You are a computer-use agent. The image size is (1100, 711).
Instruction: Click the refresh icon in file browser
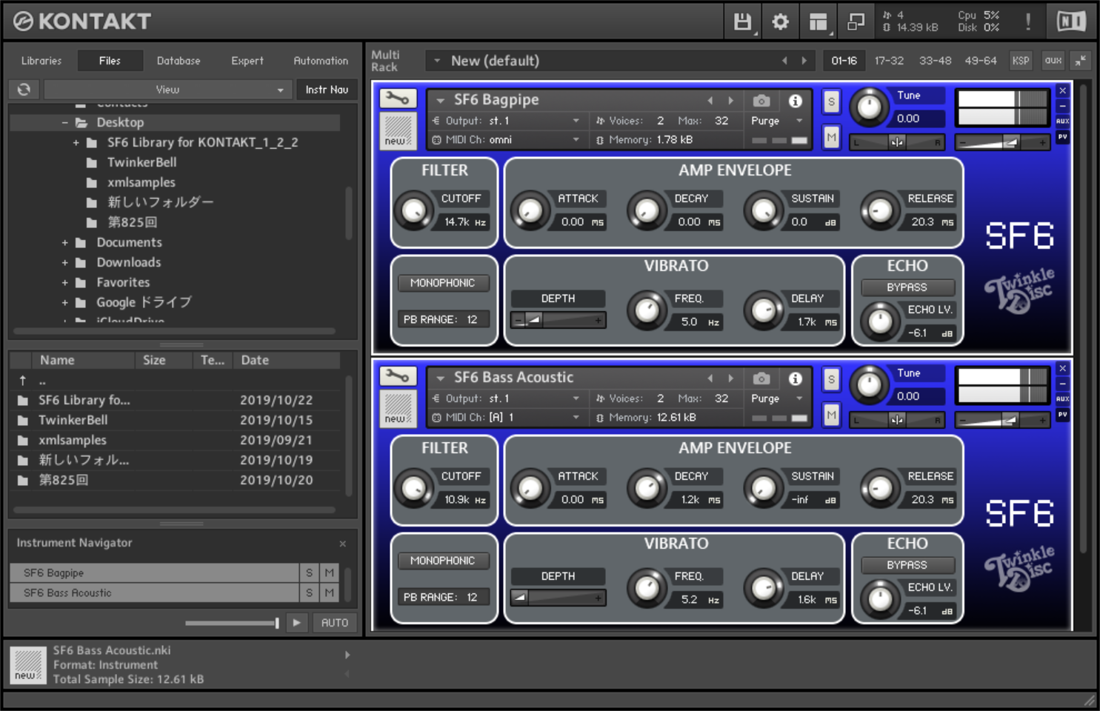click(x=24, y=90)
